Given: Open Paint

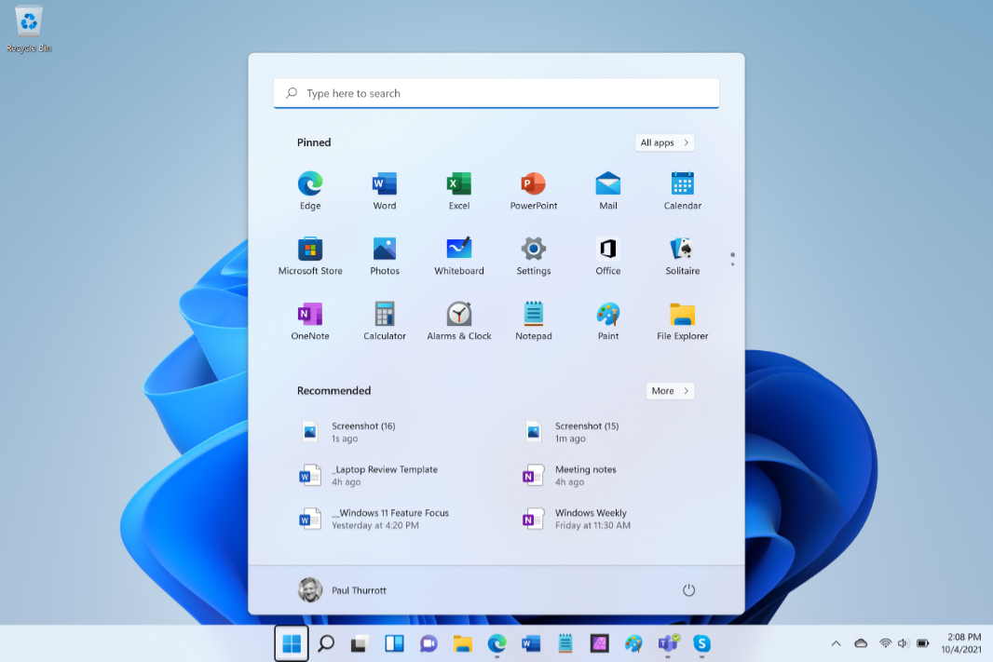Looking at the screenshot, I should click(607, 318).
